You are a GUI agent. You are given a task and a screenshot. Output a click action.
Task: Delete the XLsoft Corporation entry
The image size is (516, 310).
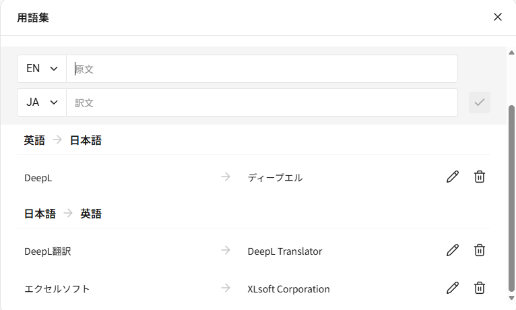[x=480, y=288]
